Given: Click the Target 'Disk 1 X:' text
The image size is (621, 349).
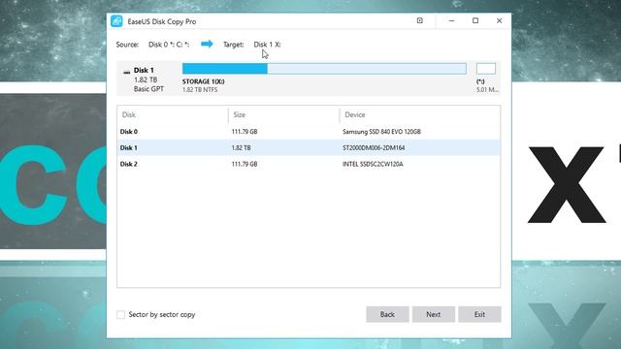Looking at the screenshot, I should pyautogui.click(x=268, y=45).
